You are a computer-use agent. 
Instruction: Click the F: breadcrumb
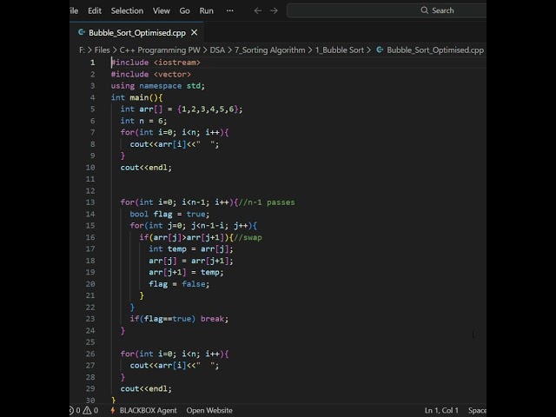point(82,50)
